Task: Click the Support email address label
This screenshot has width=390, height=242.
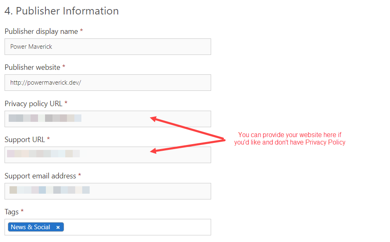Action: (x=40, y=176)
